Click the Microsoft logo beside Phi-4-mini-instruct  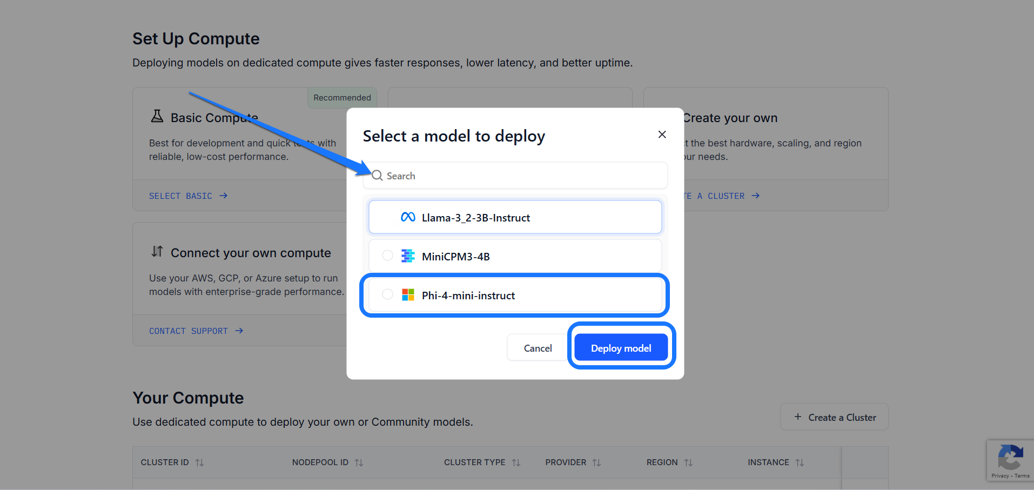[x=408, y=294]
